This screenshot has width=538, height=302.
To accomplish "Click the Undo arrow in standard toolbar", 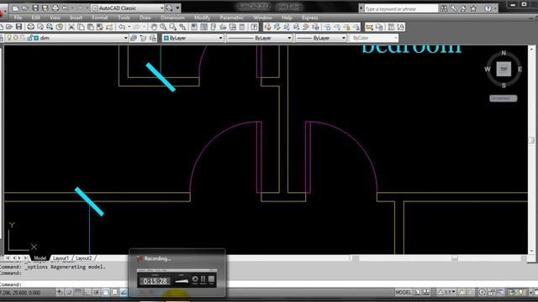I will click(x=122, y=27).
